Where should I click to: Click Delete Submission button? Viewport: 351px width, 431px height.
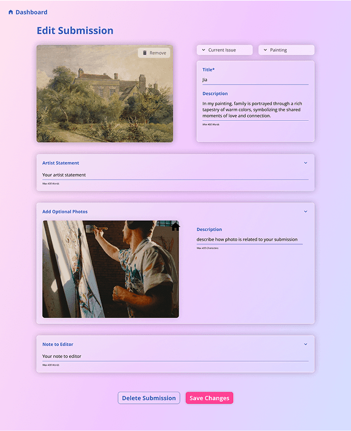[x=149, y=398]
